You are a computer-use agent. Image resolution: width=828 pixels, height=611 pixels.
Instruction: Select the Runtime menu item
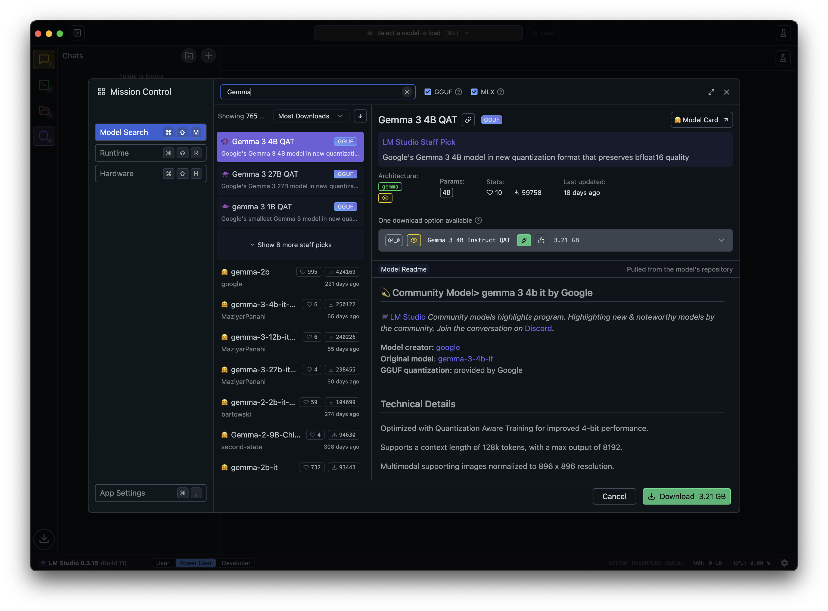(151, 153)
